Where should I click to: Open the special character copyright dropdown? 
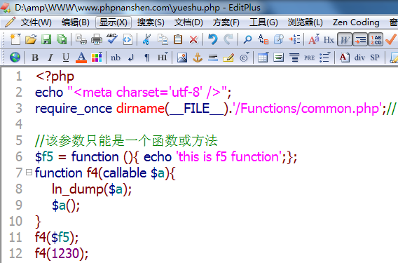[244, 58]
